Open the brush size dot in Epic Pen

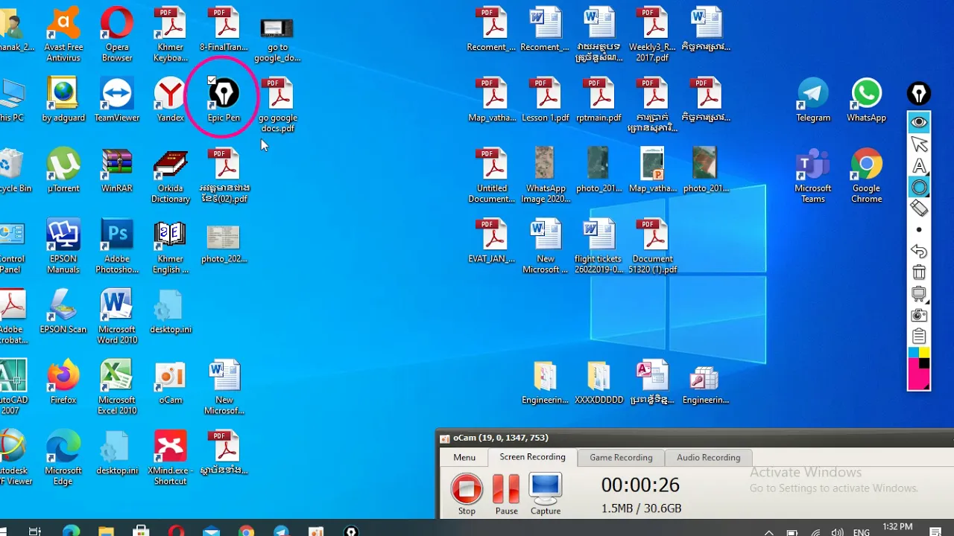(919, 230)
